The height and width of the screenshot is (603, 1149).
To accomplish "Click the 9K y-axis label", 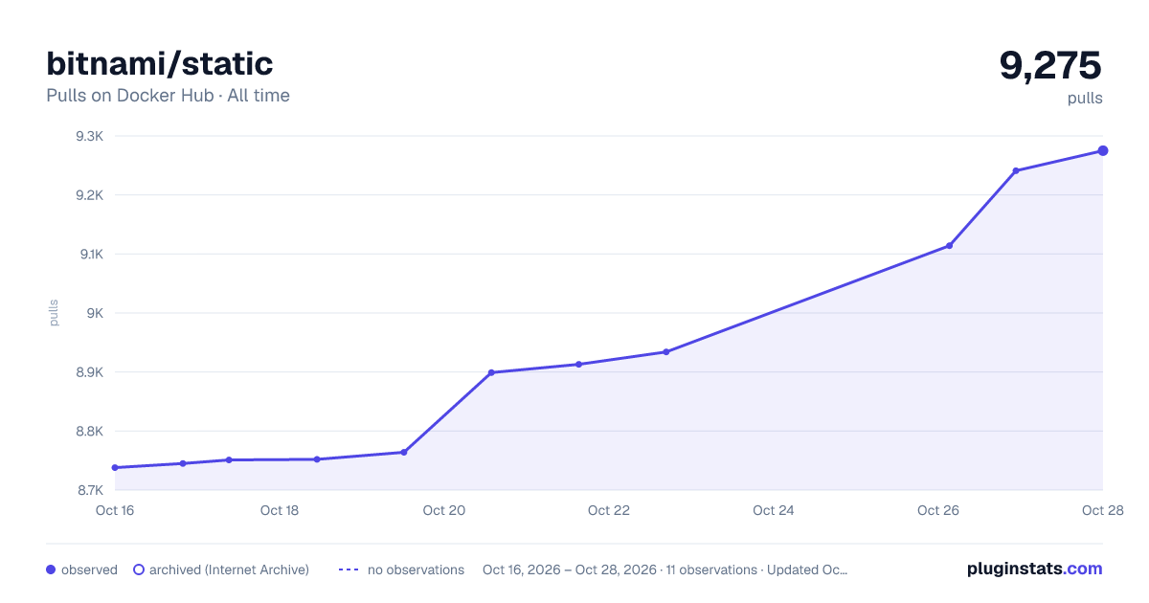I will pyautogui.click(x=95, y=313).
